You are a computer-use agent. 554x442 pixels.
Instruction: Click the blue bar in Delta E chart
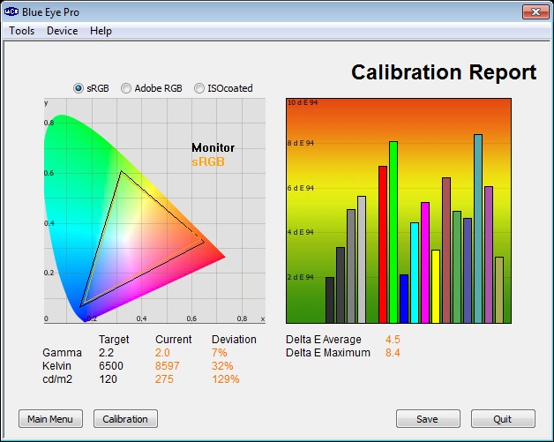click(x=404, y=299)
